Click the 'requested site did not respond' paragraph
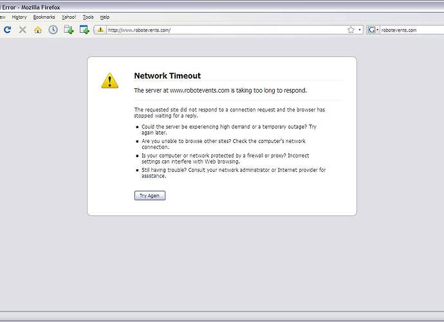Screen dimensions: 444x322 point(229,113)
